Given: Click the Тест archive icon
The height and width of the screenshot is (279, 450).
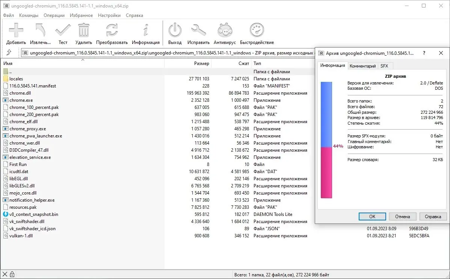Looking at the screenshot, I should pyautogui.click(x=63, y=30).
